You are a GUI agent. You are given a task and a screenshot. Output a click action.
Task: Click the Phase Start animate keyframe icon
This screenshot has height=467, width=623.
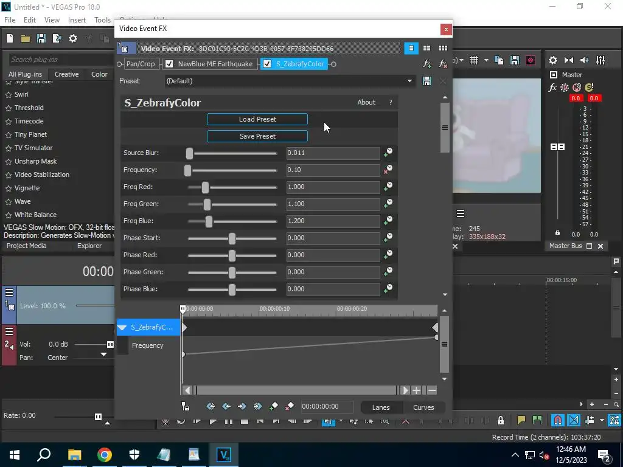click(x=388, y=238)
